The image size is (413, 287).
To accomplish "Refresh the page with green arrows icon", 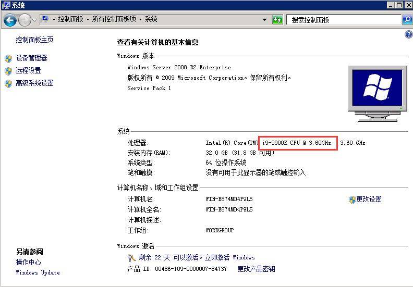I will (277, 20).
